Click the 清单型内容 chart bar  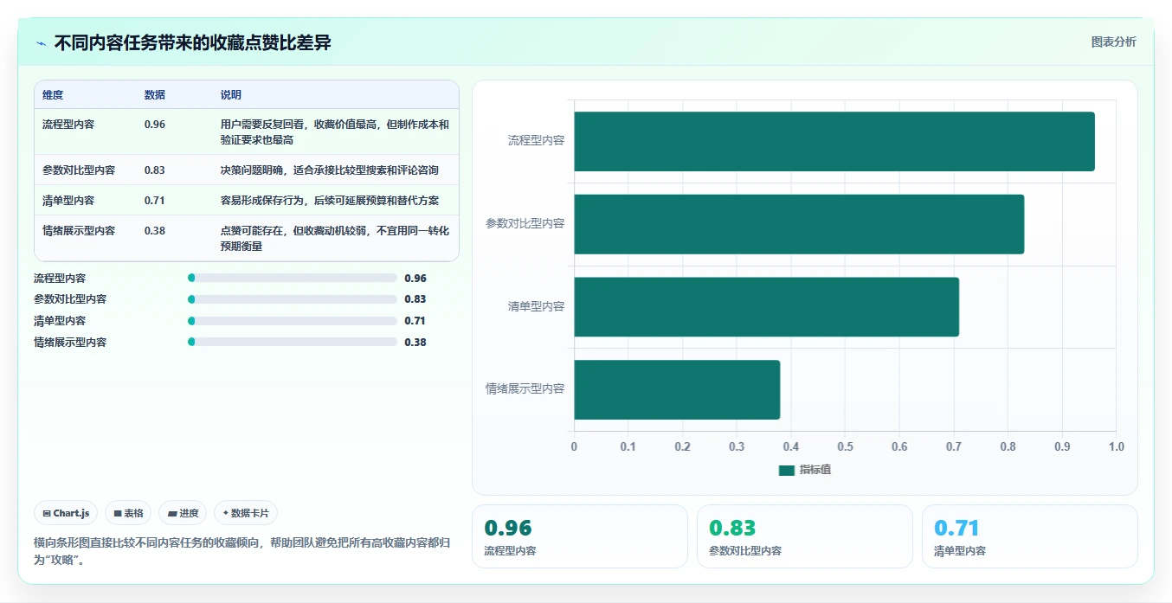tap(767, 307)
